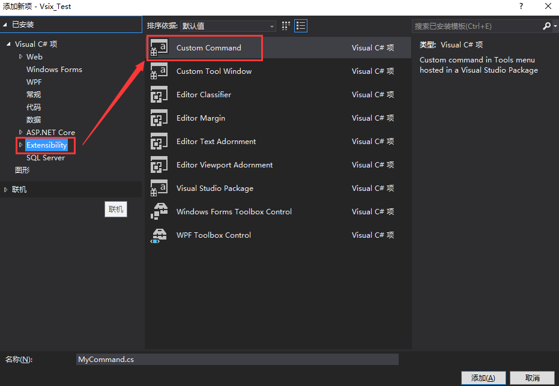Image resolution: width=559 pixels, height=386 pixels.
Task: Select Windows Forms category
Action: coord(54,70)
